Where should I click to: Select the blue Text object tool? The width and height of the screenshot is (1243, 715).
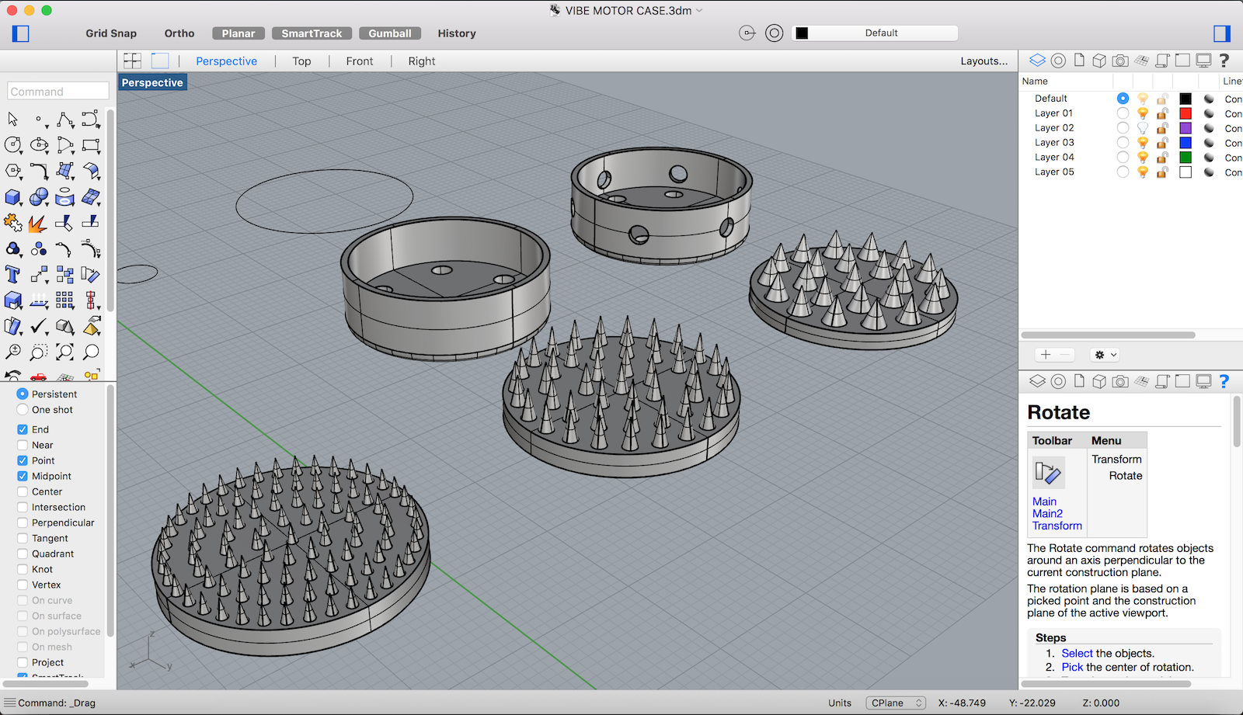tap(12, 274)
